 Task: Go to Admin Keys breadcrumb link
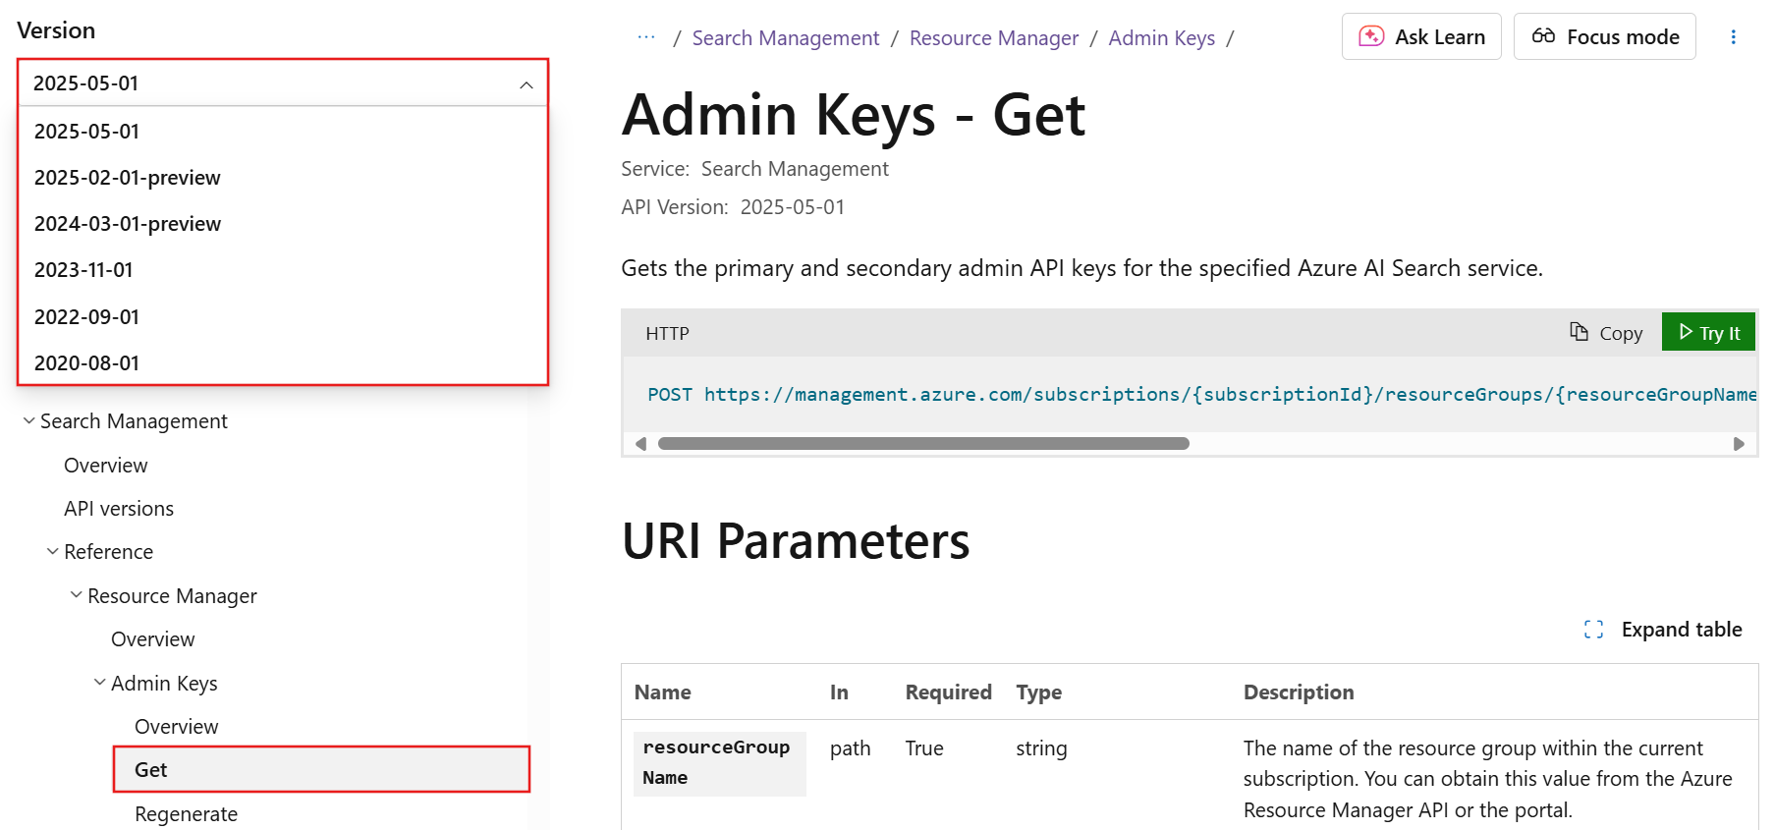(1161, 38)
